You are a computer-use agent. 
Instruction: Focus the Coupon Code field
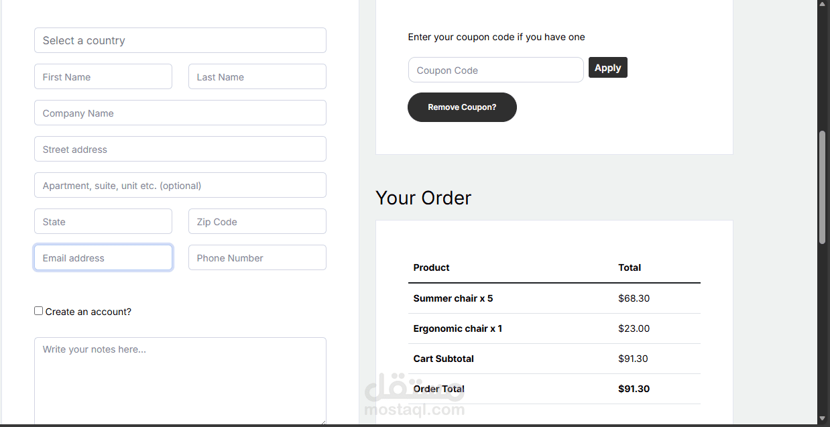(x=495, y=70)
